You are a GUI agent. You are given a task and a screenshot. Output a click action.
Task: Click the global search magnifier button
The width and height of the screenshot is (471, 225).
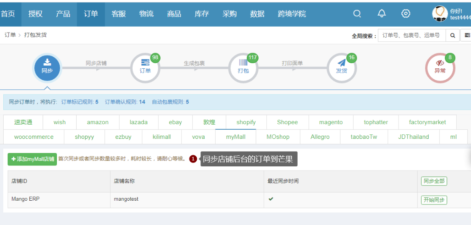click(453, 35)
